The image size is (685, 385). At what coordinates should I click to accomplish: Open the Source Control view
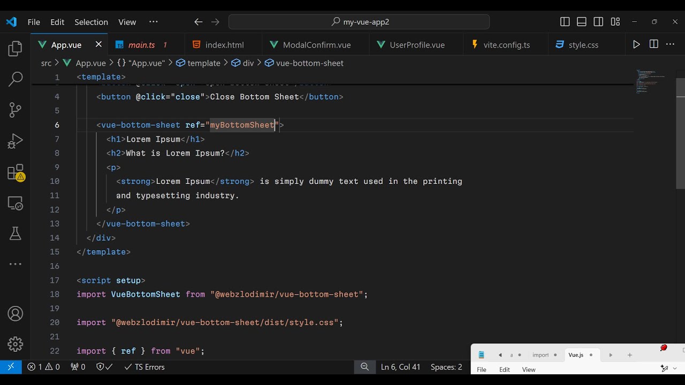(16, 110)
